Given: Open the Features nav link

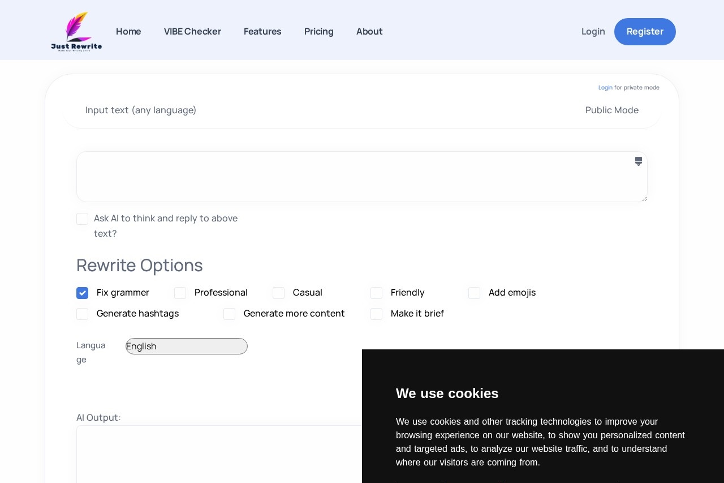Looking at the screenshot, I should click(262, 32).
